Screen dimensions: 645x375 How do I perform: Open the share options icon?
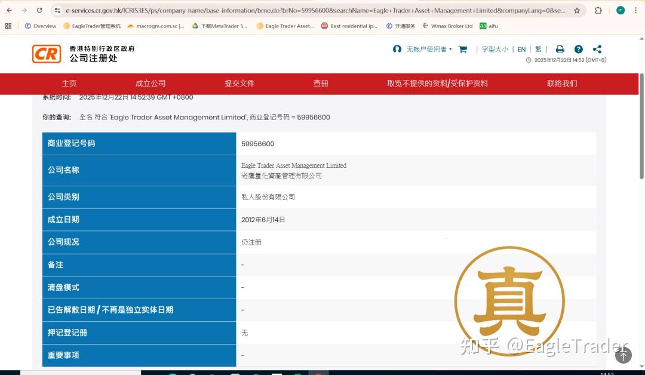click(x=597, y=49)
